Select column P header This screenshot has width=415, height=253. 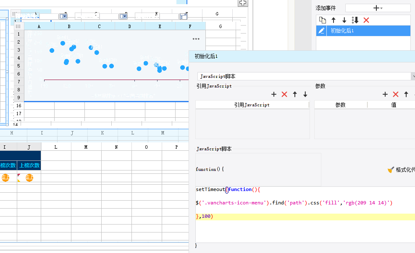(176, 147)
